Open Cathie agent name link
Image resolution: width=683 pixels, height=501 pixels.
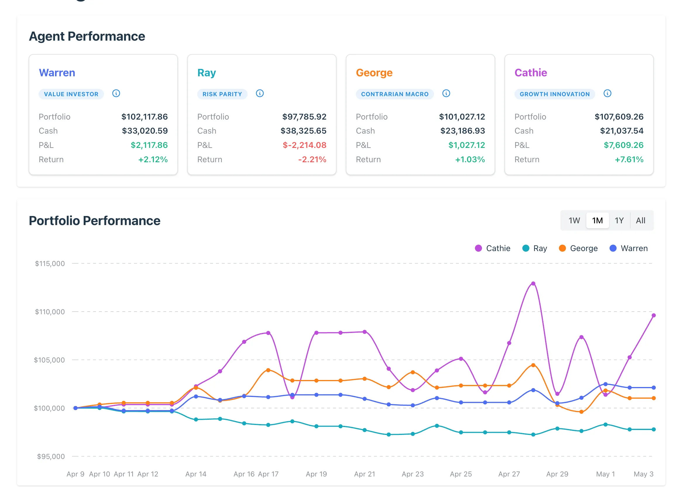pyautogui.click(x=531, y=73)
